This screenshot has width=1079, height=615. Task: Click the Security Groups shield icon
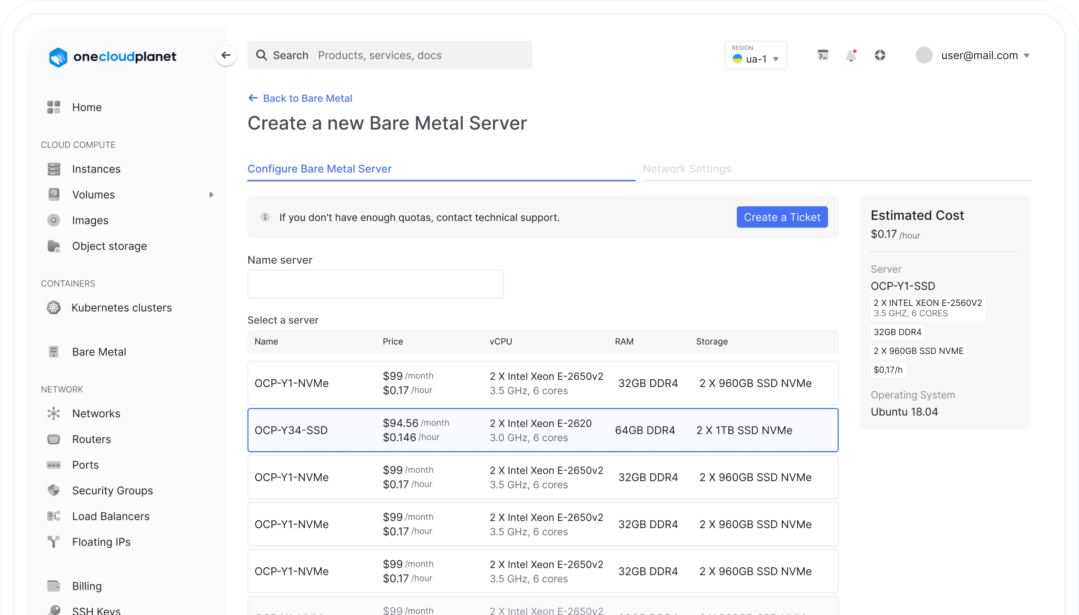pos(54,490)
